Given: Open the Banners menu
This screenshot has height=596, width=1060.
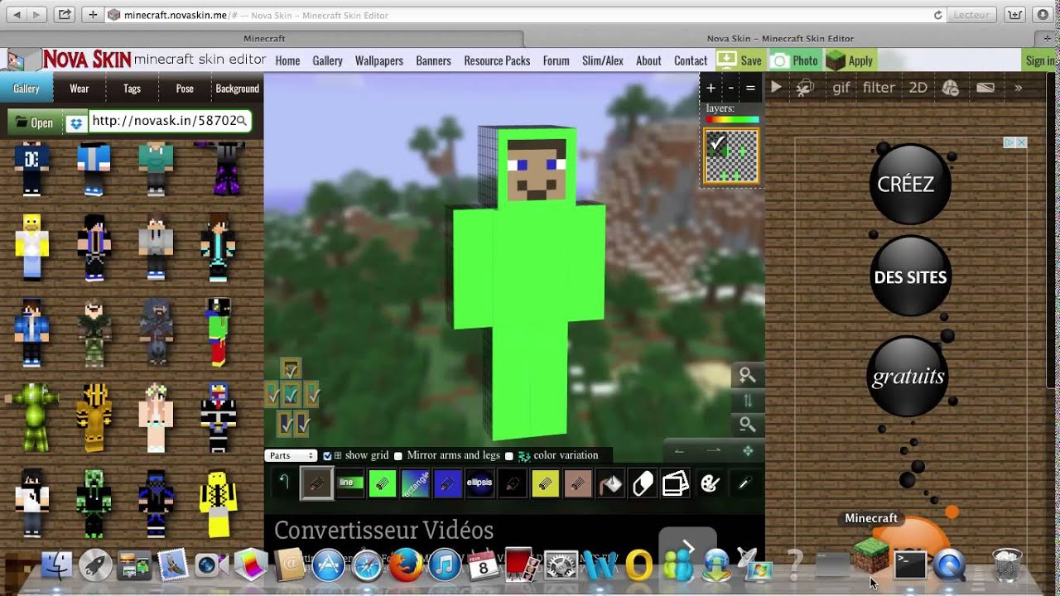Looking at the screenshot, I should [433, 60].
